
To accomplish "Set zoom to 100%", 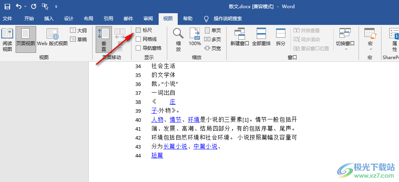I will pos(195,37).
